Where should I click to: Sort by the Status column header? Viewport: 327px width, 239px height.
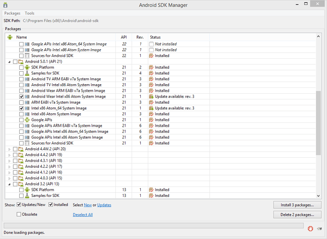179,37
